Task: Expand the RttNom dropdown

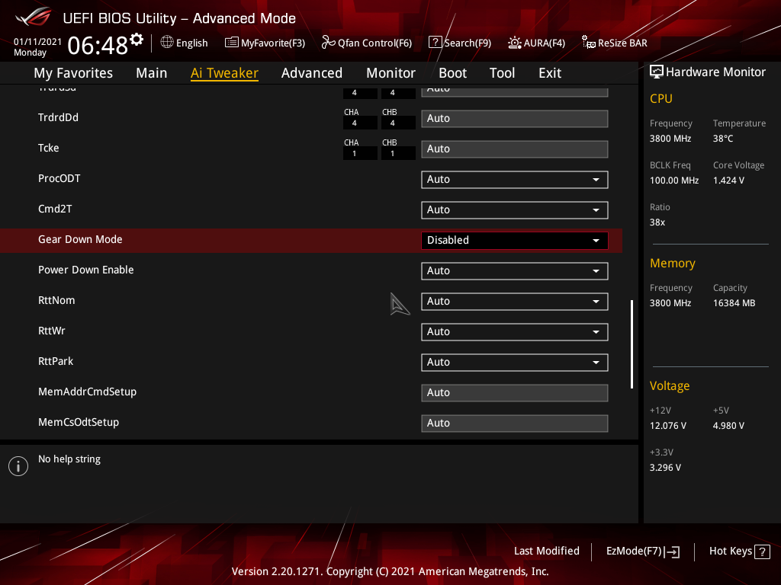Action: (x=515, y=302)
